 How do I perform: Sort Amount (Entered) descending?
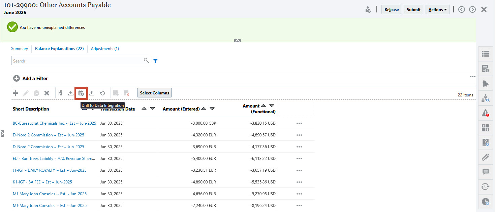(212, 109)
